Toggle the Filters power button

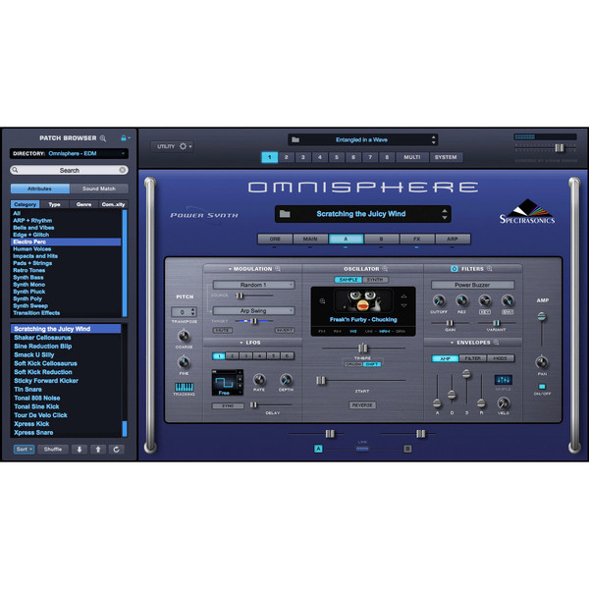point(455,269)
